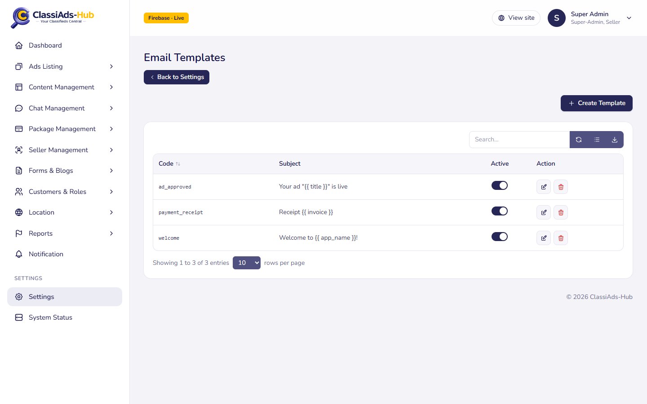Screen dimensions: 647x404
Task: Click the ClassiAds-Hub logo
Action: click(53, 18)
